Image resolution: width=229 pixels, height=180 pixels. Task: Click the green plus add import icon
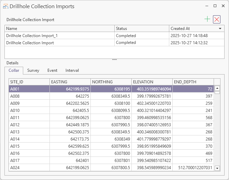[207, 19]
